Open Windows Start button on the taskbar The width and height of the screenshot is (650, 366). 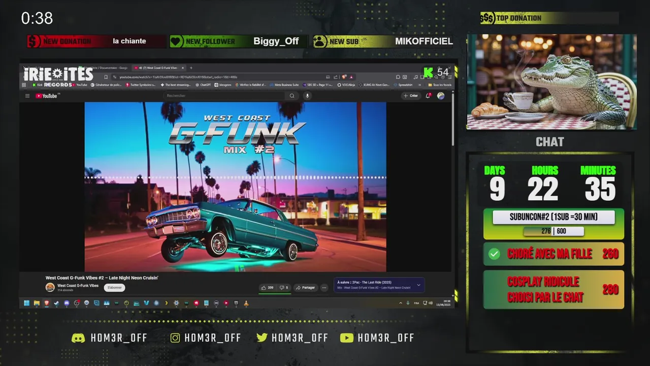(26, 303)
